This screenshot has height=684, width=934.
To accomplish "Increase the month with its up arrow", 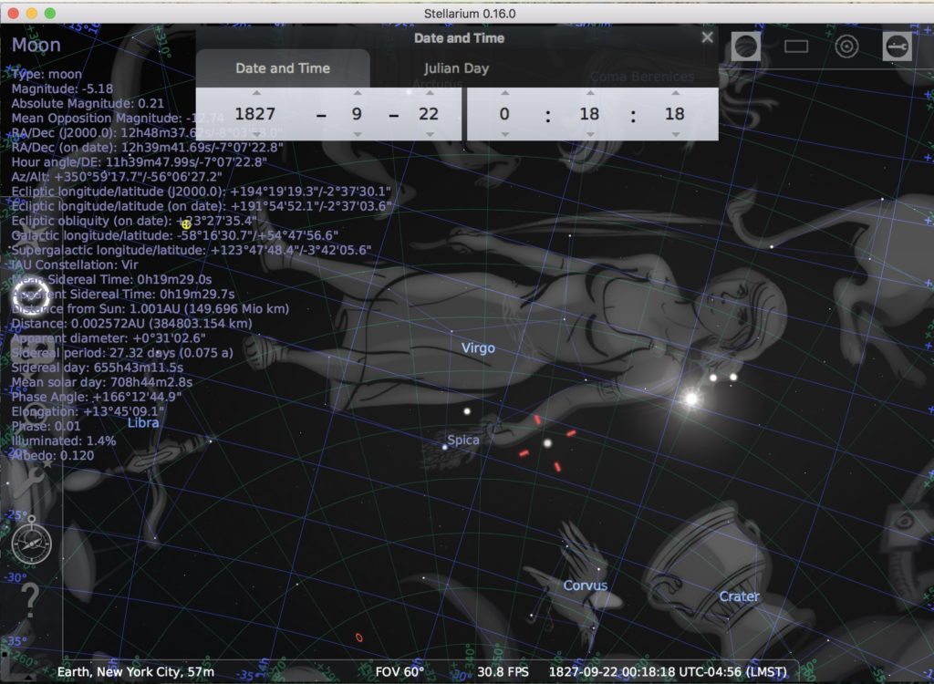I will pyautogui.click(x=358, y=93).
